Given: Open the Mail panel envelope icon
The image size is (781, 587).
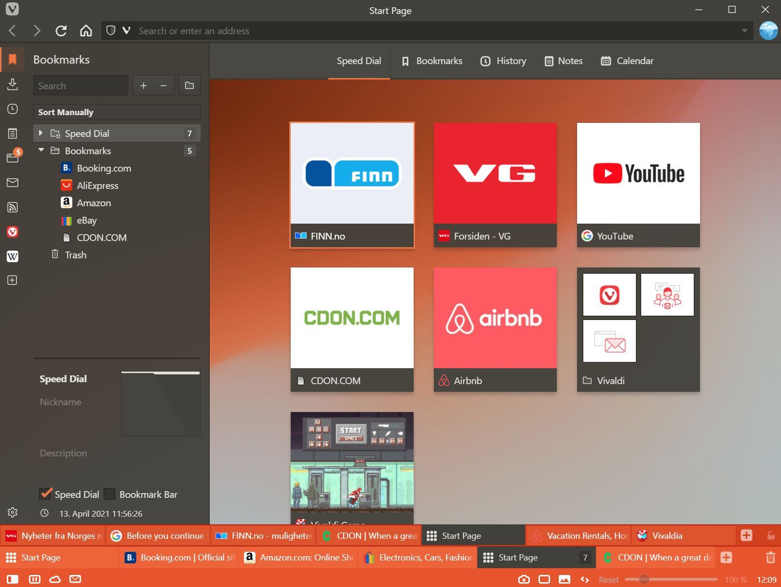Looking at the screenshot, I should [x=13, y=183].
